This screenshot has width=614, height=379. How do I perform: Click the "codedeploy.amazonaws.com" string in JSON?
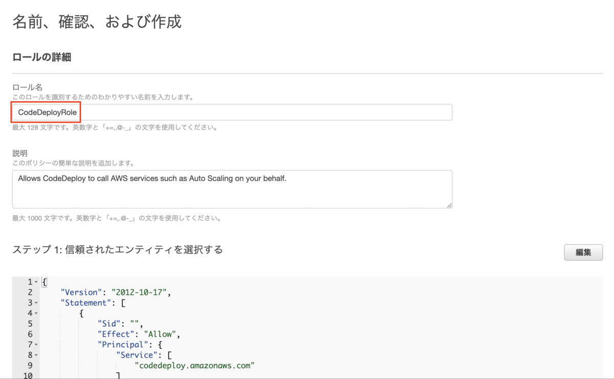pyautogui.click(x=194, y=365)
